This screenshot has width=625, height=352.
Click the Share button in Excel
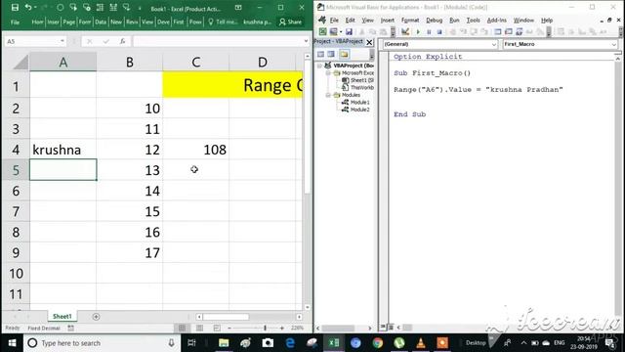tap(291, 22)
